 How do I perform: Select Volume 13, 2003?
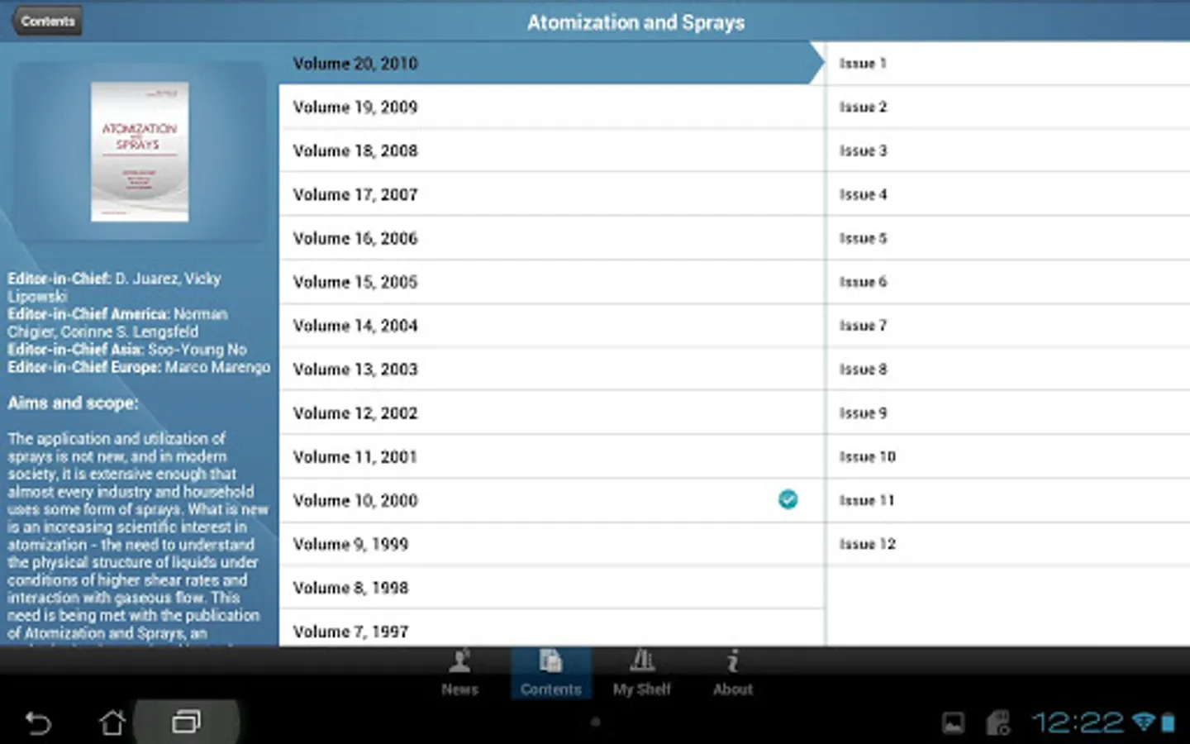(x=551, y=370)
